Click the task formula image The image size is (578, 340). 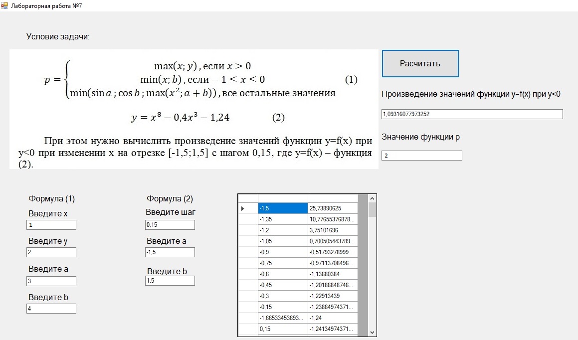(x=194, y=109)
